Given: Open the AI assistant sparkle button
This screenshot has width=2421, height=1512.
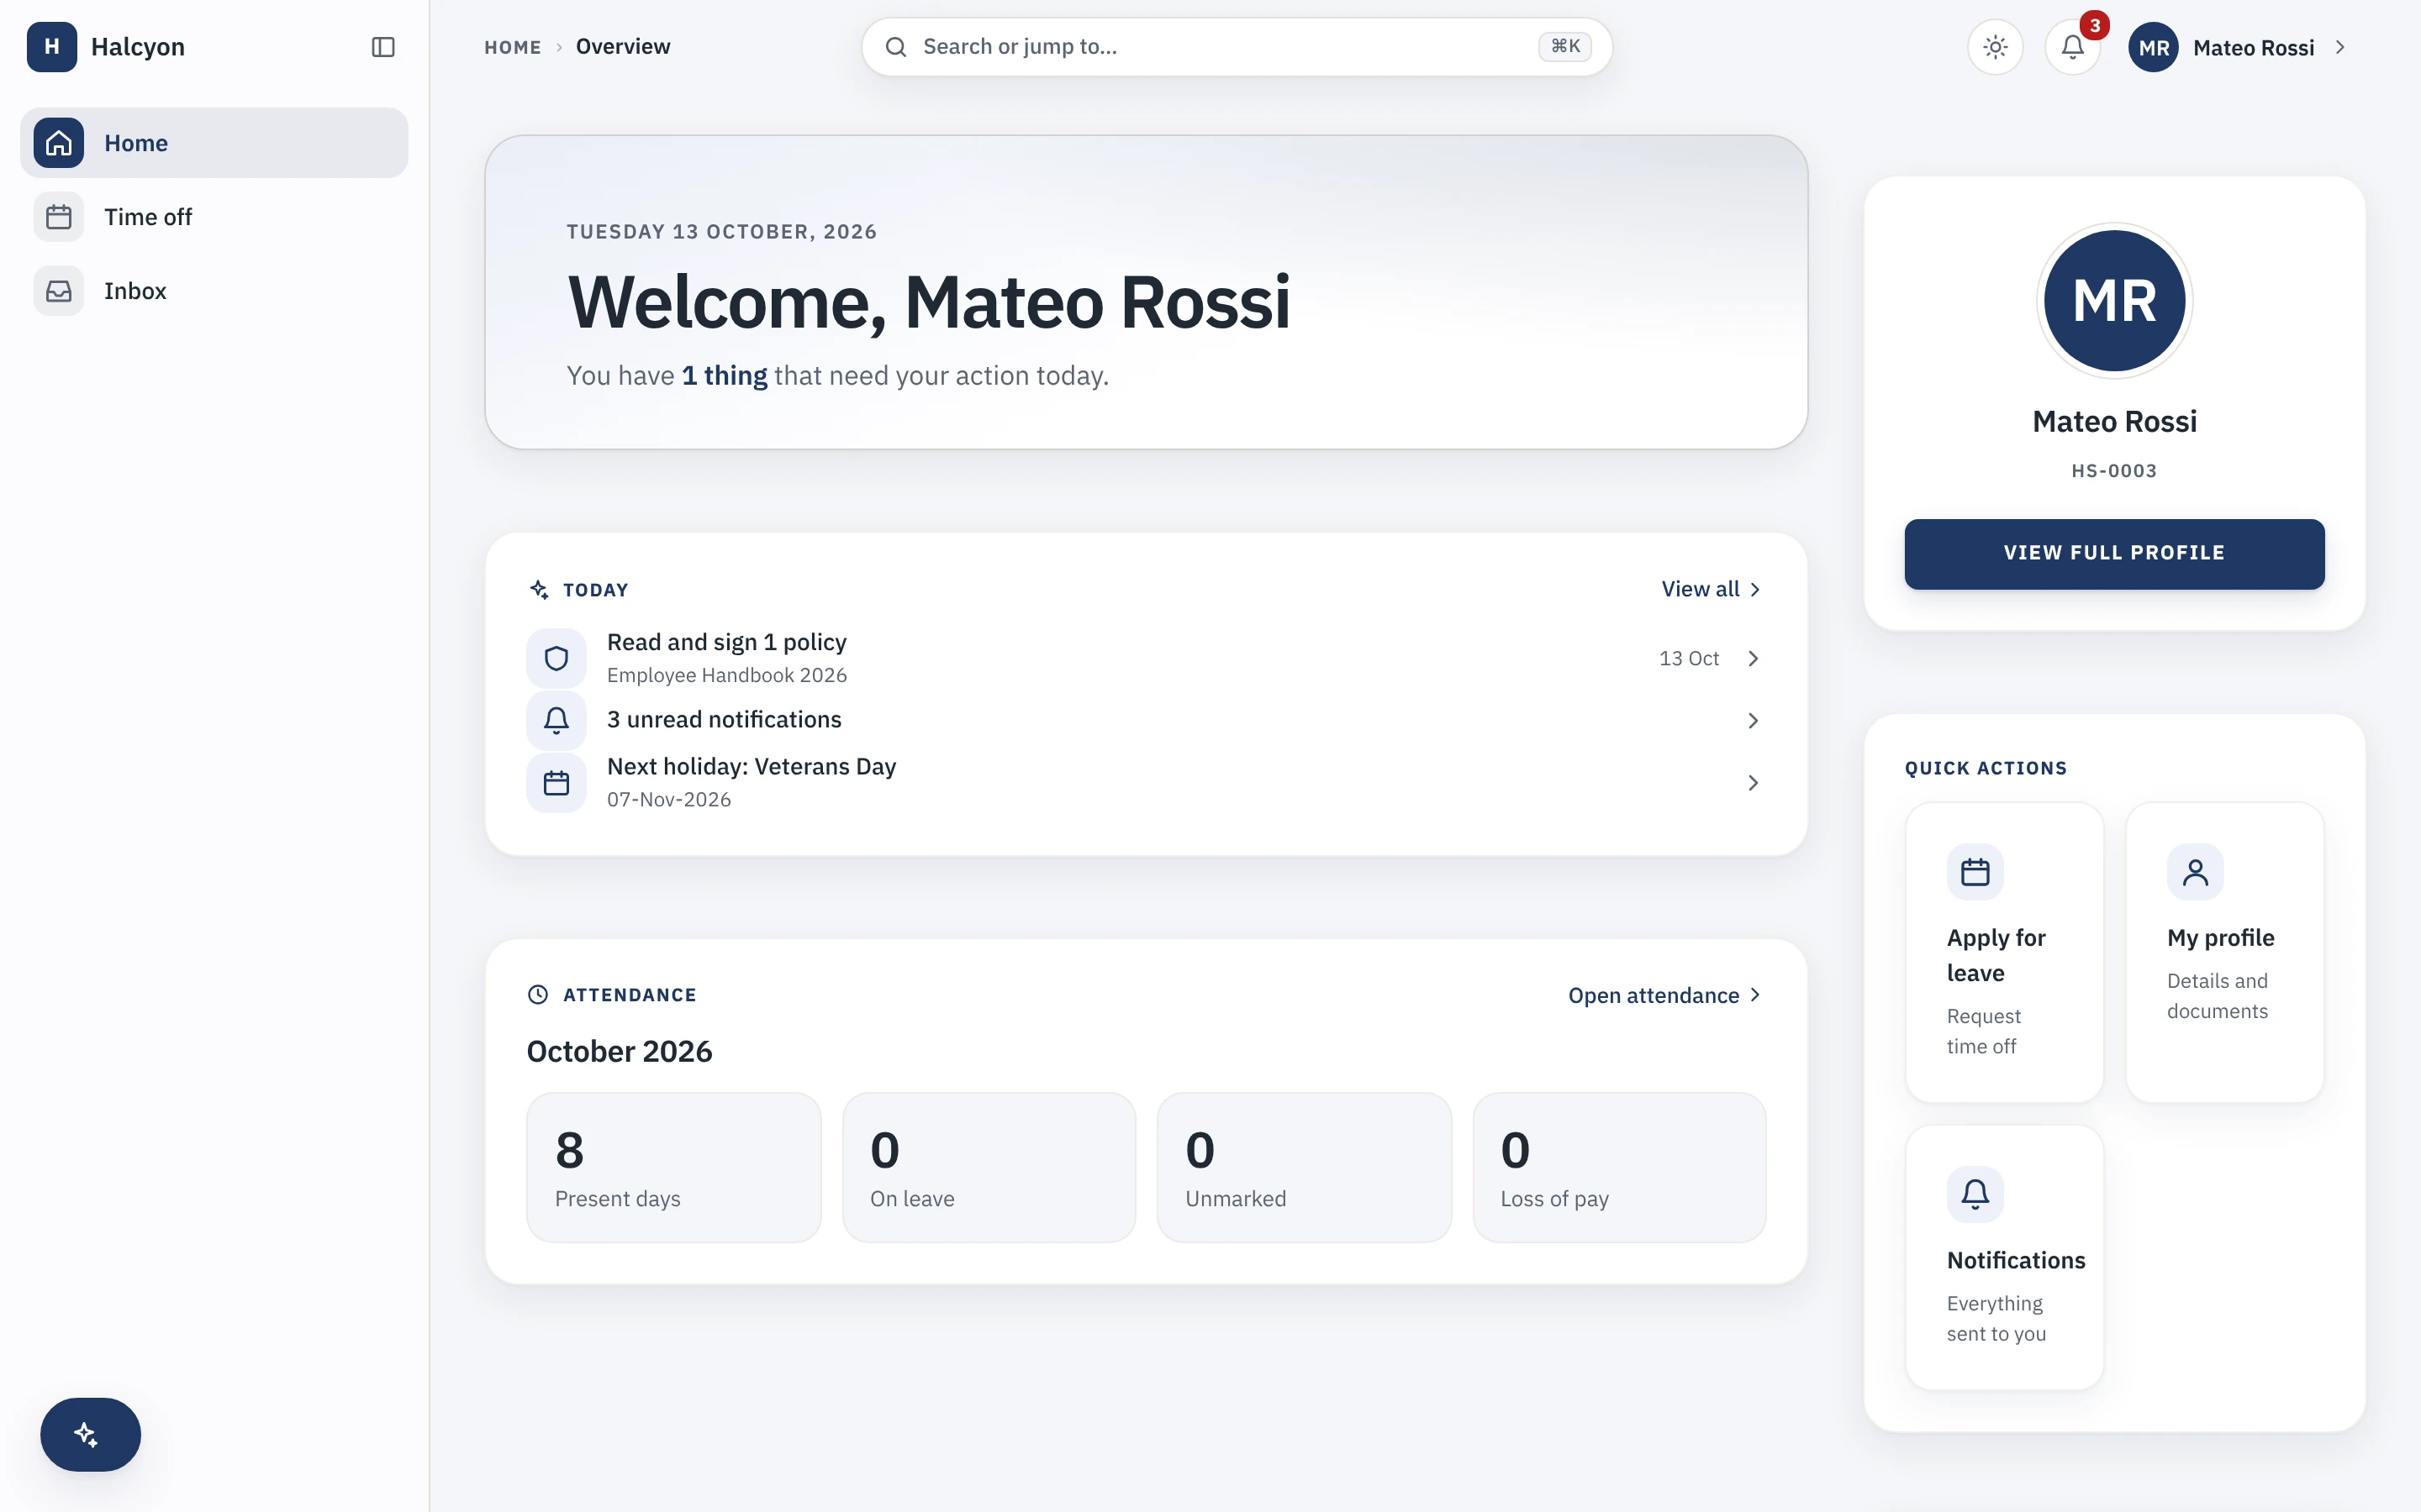Looking at the screenshot, I should pos(90,1434).
